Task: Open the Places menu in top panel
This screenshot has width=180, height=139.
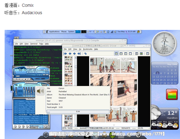Action: point(64,31)
